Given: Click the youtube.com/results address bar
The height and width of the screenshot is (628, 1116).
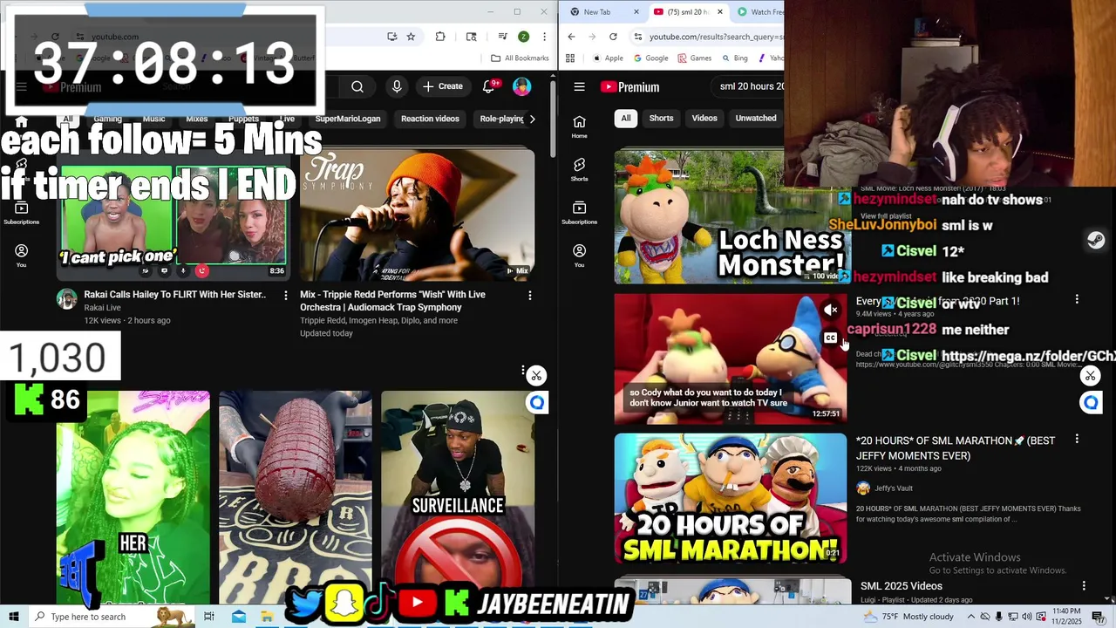Looking at the screenshot, I should tap(715, 37).
